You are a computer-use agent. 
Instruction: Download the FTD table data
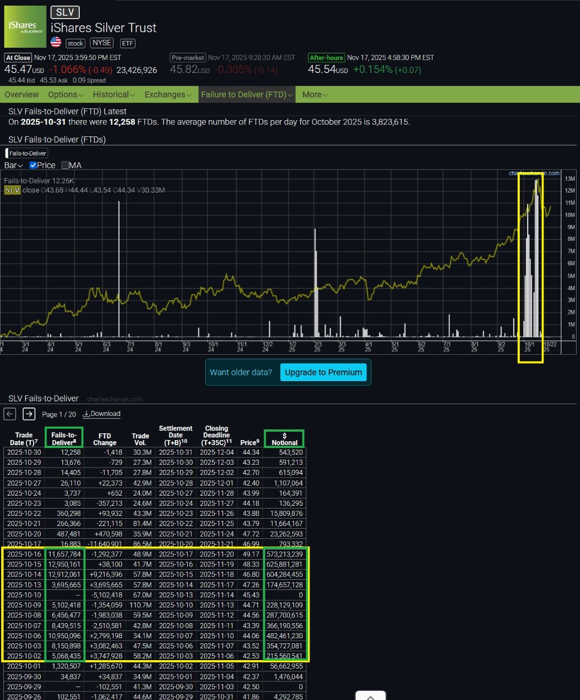102,414
